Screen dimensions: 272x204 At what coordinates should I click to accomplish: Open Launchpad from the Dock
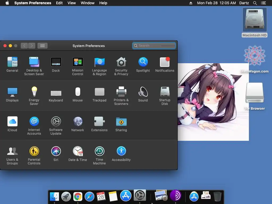66,197
